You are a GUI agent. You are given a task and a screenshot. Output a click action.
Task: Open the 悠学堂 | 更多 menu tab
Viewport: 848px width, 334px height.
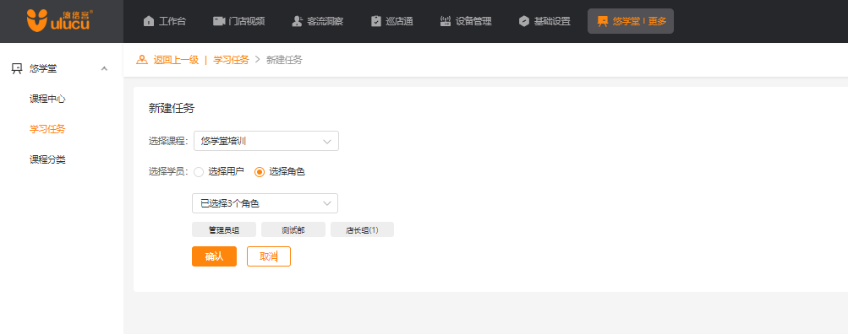[631, 21]
